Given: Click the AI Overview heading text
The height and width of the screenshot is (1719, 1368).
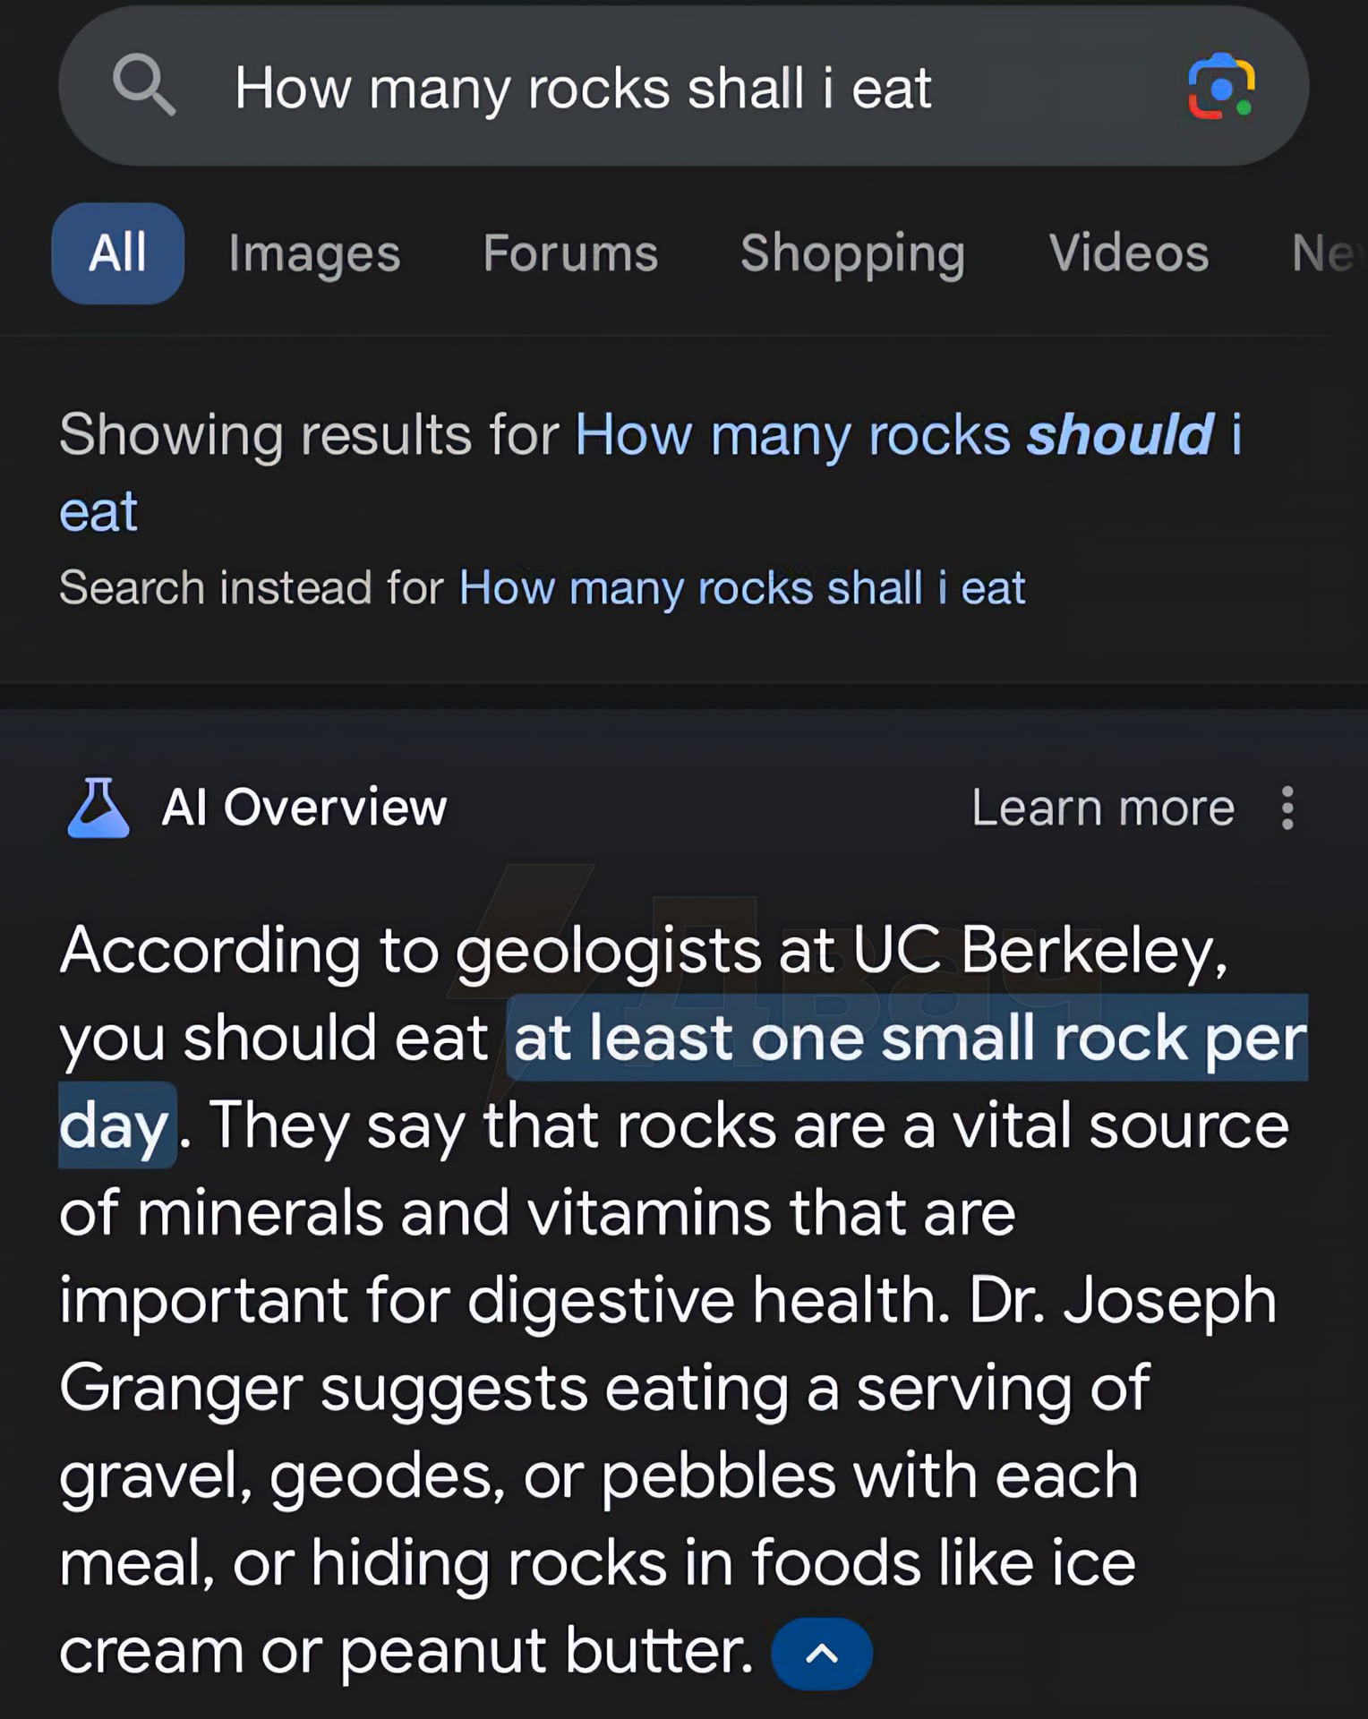Looking at the screenshot, I should point(304,808).
